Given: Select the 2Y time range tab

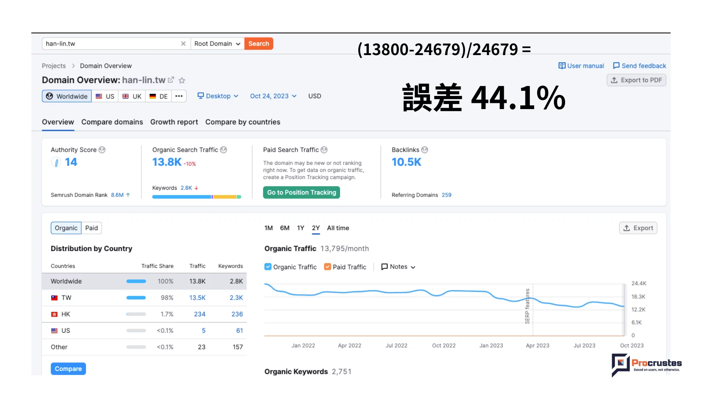Looking at the screenshot, I should pos(316,228).
